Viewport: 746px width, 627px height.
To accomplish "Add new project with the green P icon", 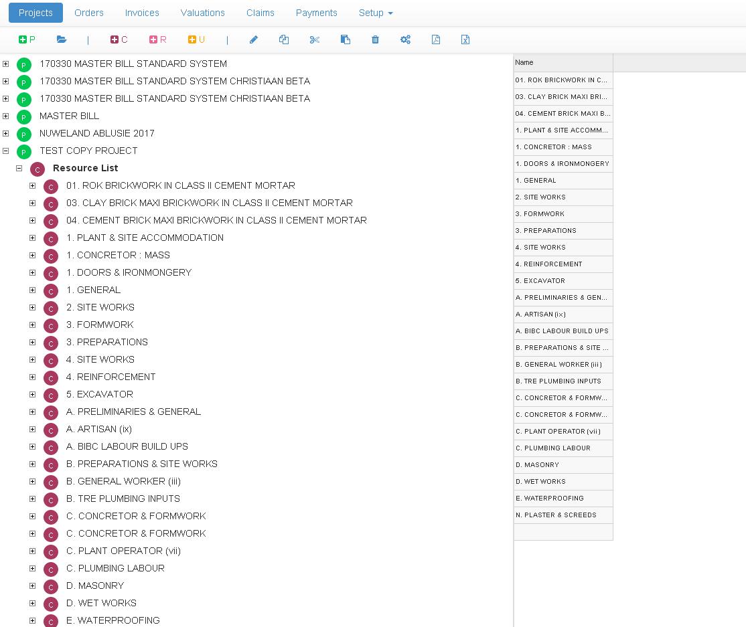I will (x=27, y=39).
